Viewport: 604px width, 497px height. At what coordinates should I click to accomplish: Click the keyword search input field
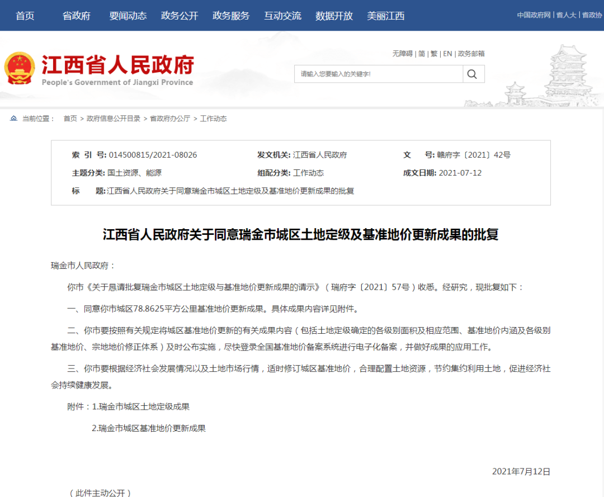click(x=379, y=74)
